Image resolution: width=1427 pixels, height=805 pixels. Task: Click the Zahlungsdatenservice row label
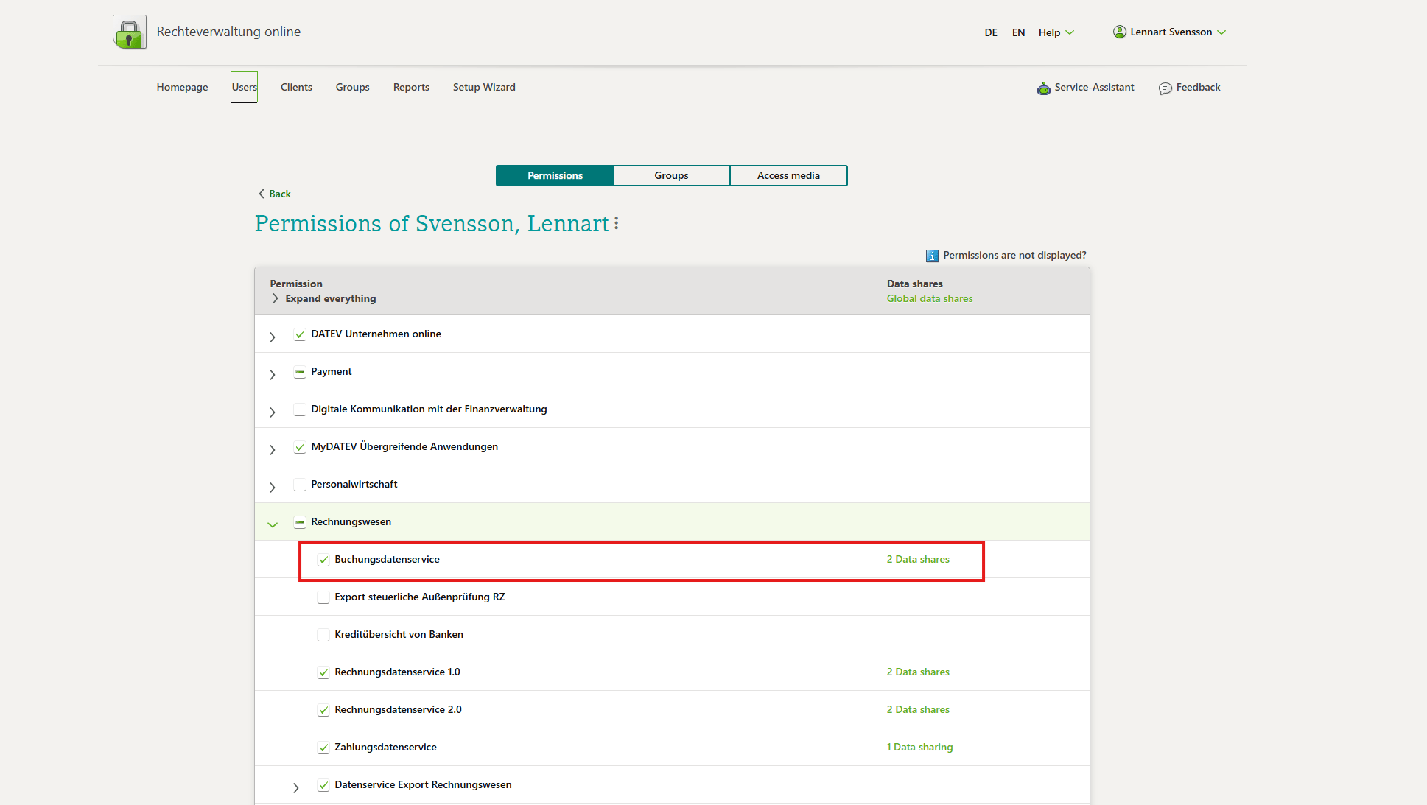click(385, 747)
